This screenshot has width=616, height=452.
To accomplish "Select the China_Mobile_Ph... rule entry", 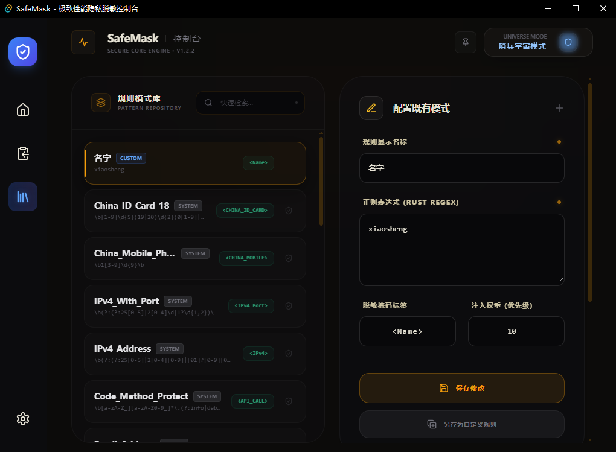I will (195, 258).
